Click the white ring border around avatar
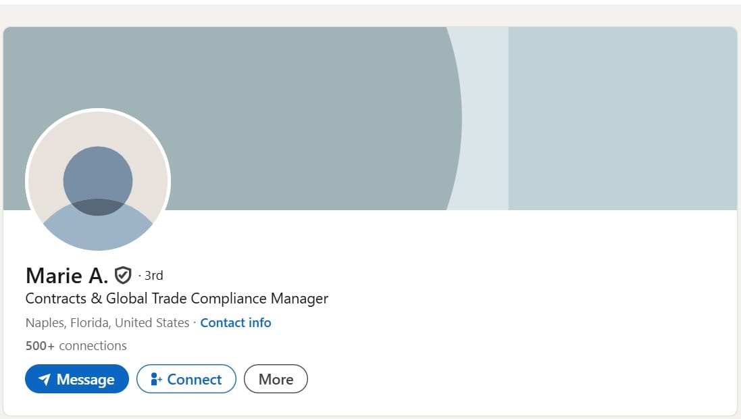 98,110
